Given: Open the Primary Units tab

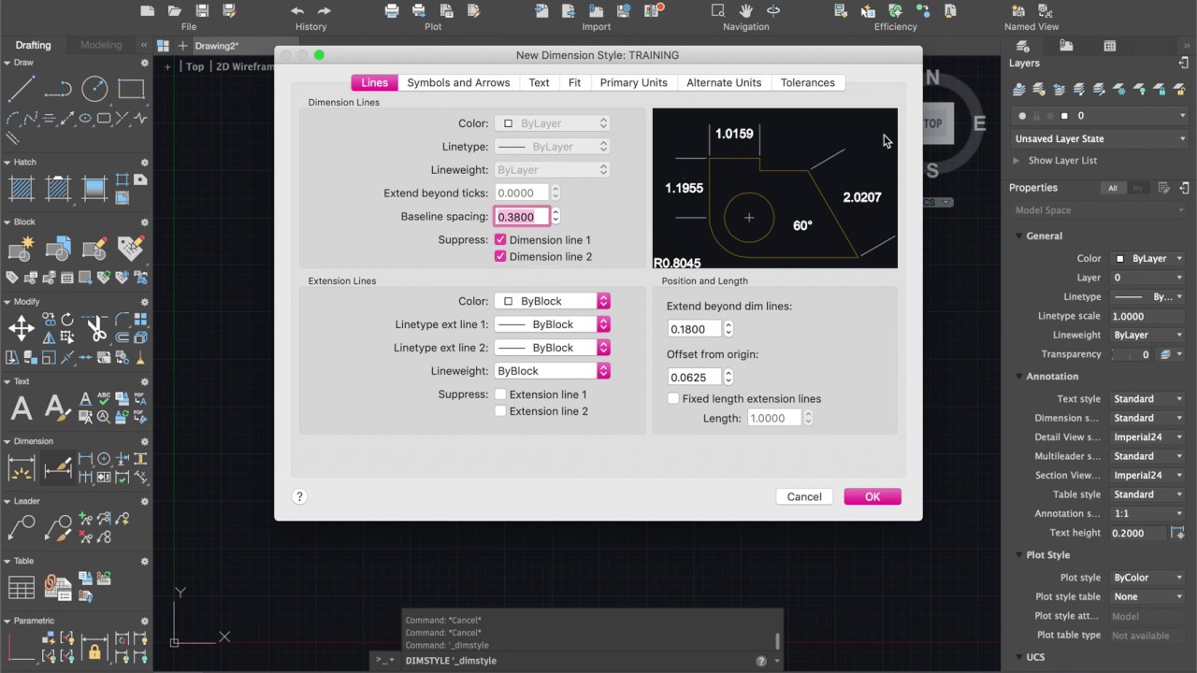Looking at the screenshot, I should 634,82.
